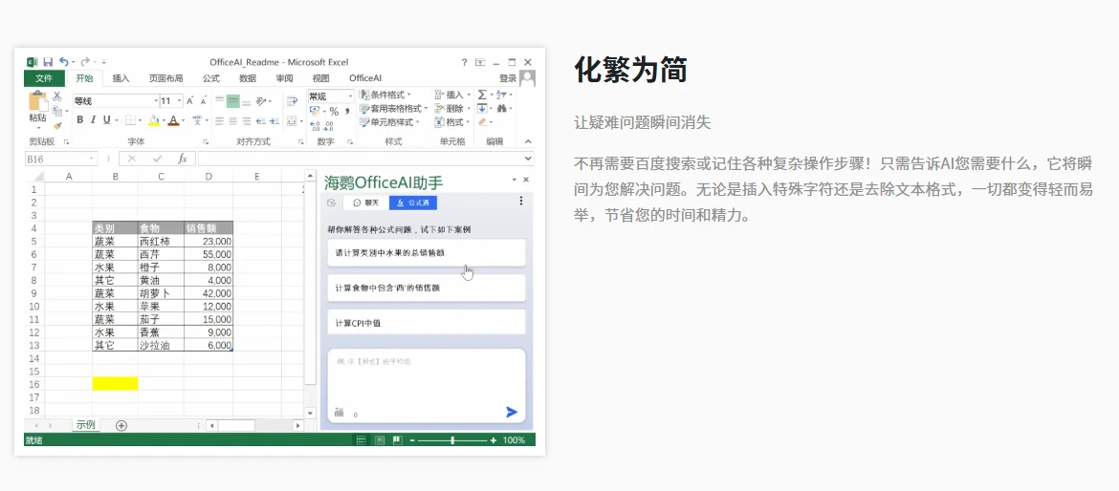The width and height of the screenshot is (1119, 491).
Task: Click the Decrease Decimal icon
Action: [328, 127]
